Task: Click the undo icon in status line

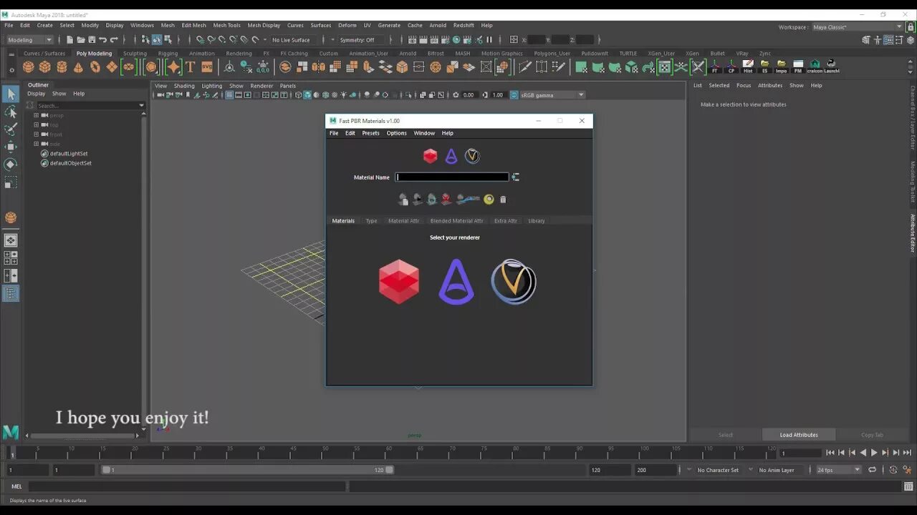Action: [102, 40]
